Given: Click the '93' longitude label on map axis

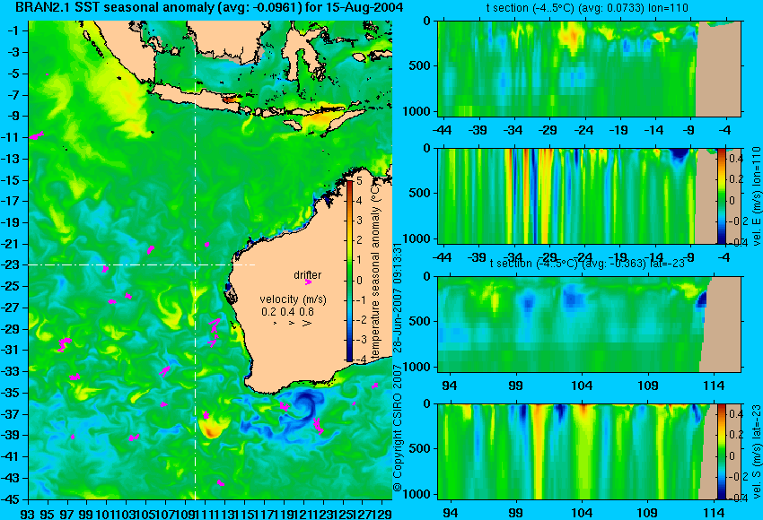Looking at the screenshot, I should [x=28, y=513].
